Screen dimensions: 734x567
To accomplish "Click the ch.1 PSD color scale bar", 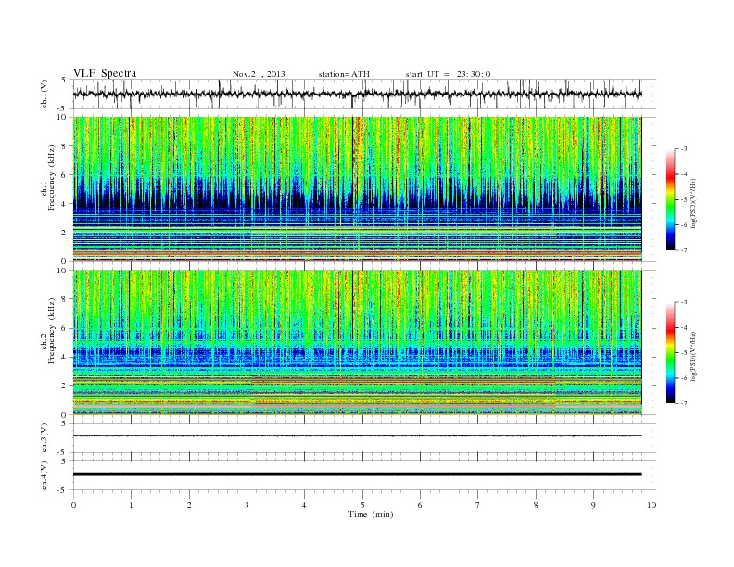I will pos(671,199).
